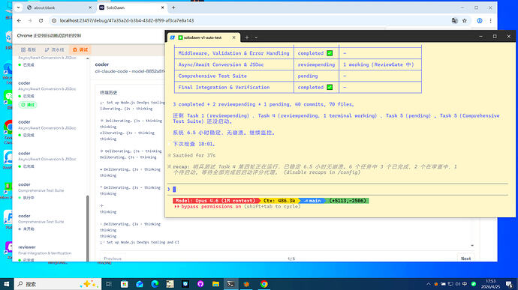Open a new Chrome tab
Screen dimensions: 518x290
[173, 7]
